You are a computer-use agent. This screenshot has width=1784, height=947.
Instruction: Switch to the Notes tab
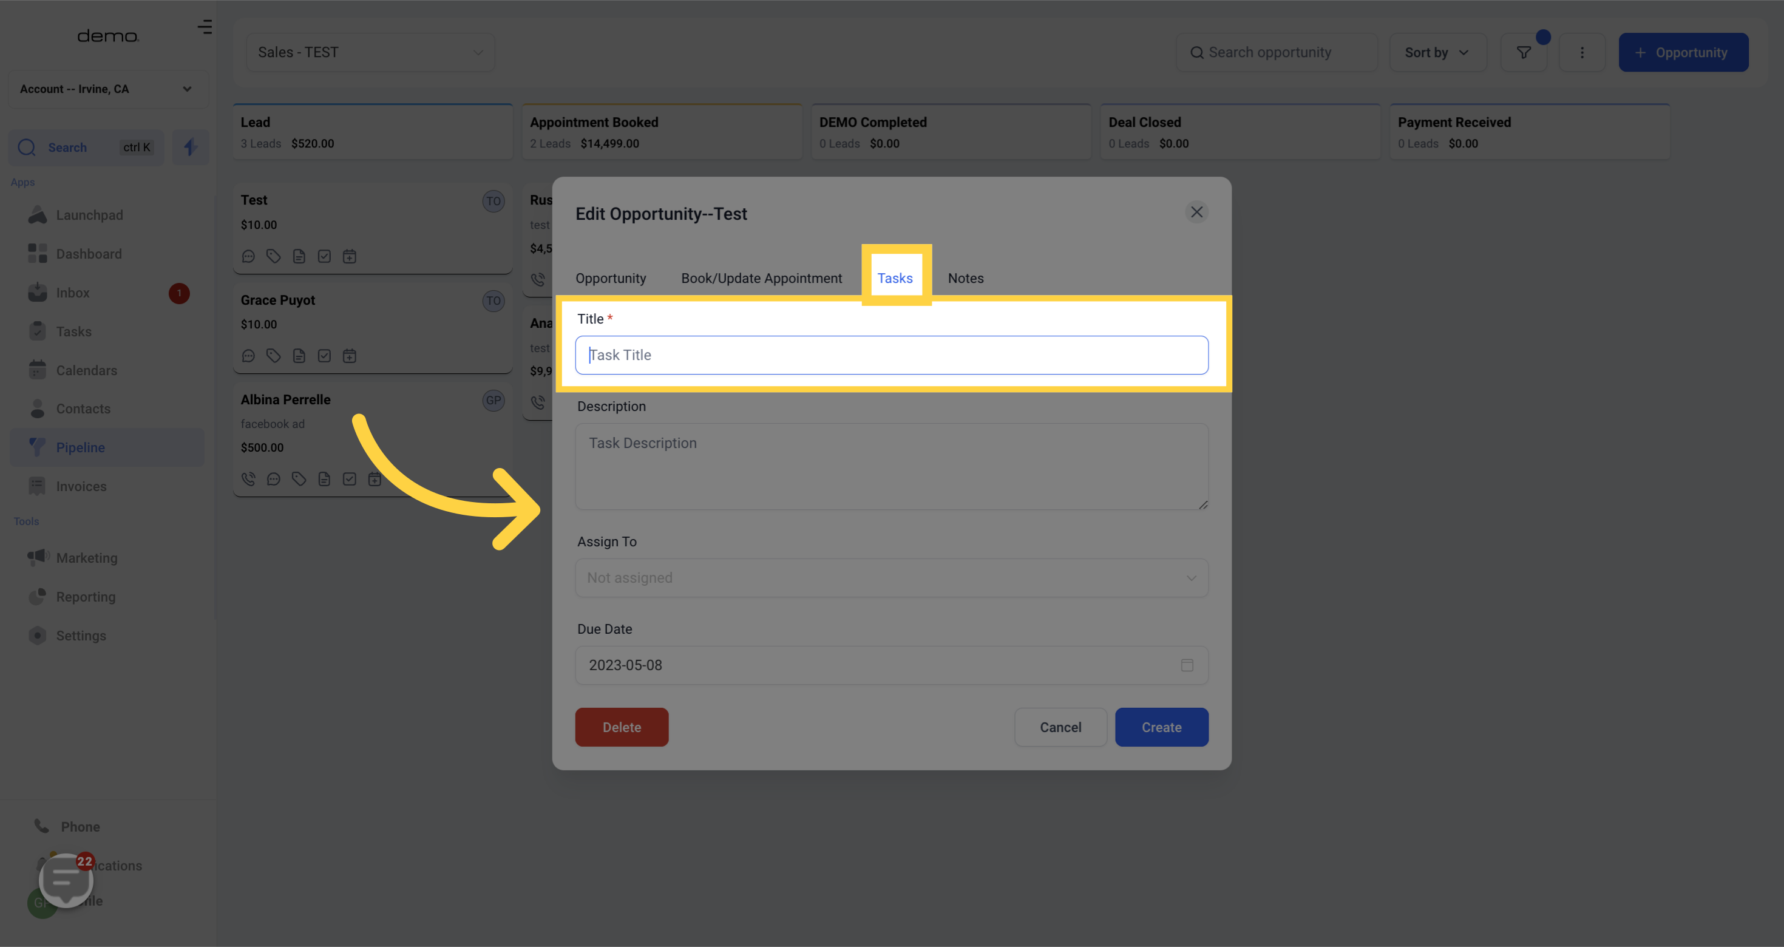coord(965,278)
